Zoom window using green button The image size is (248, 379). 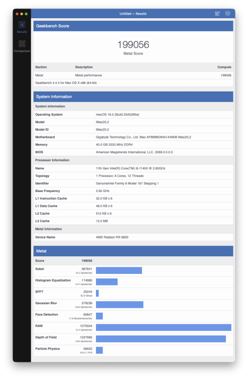26,14
